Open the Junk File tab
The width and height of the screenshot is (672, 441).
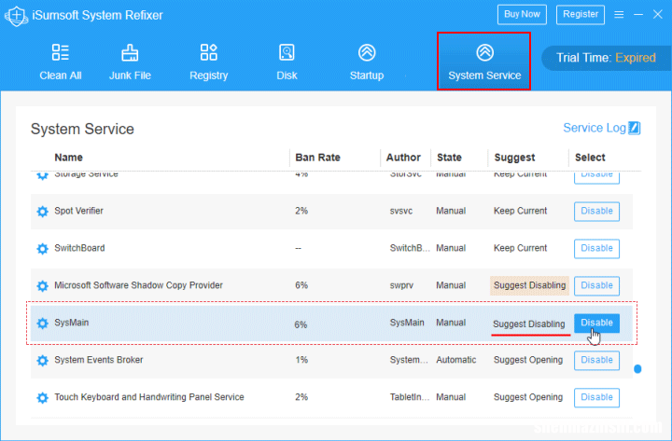[130, 62]
